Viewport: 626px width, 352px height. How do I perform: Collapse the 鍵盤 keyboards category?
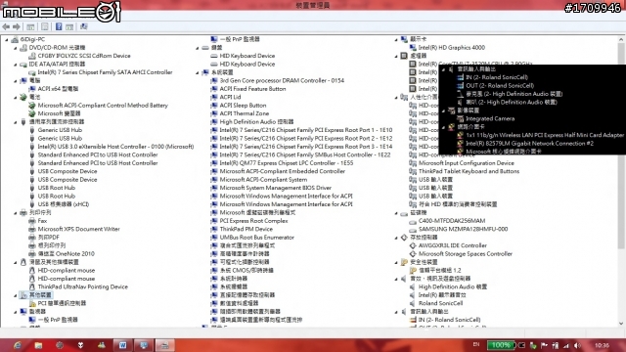click(x=198, y=48)
